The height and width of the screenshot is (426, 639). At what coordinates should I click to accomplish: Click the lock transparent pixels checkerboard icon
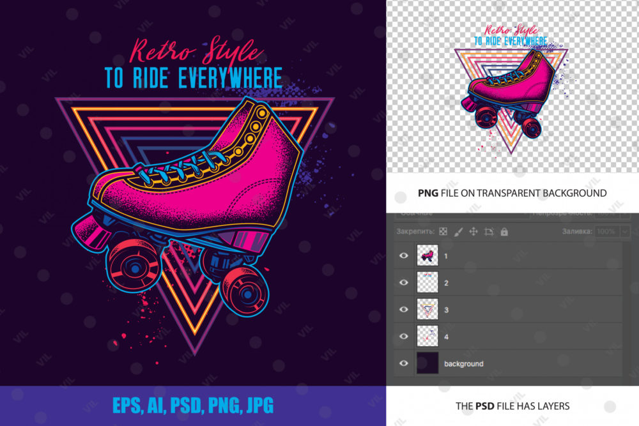click(x=443, y=232)
